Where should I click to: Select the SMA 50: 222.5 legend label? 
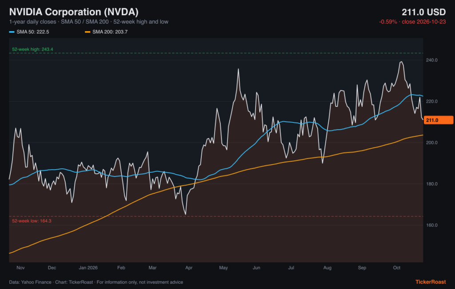[33, 32]
